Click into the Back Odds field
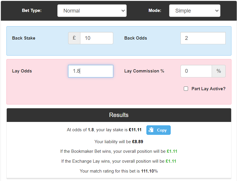Screen dimensions: 237x181 [203, 38]
